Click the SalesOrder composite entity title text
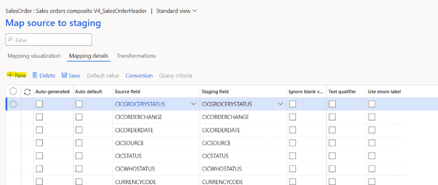 [x=76, y=11]
